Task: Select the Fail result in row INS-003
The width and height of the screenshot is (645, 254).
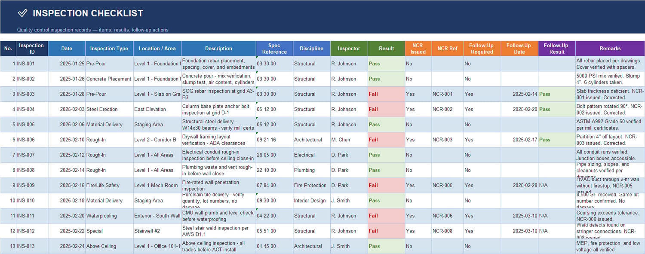Action: tap(386, 94)
